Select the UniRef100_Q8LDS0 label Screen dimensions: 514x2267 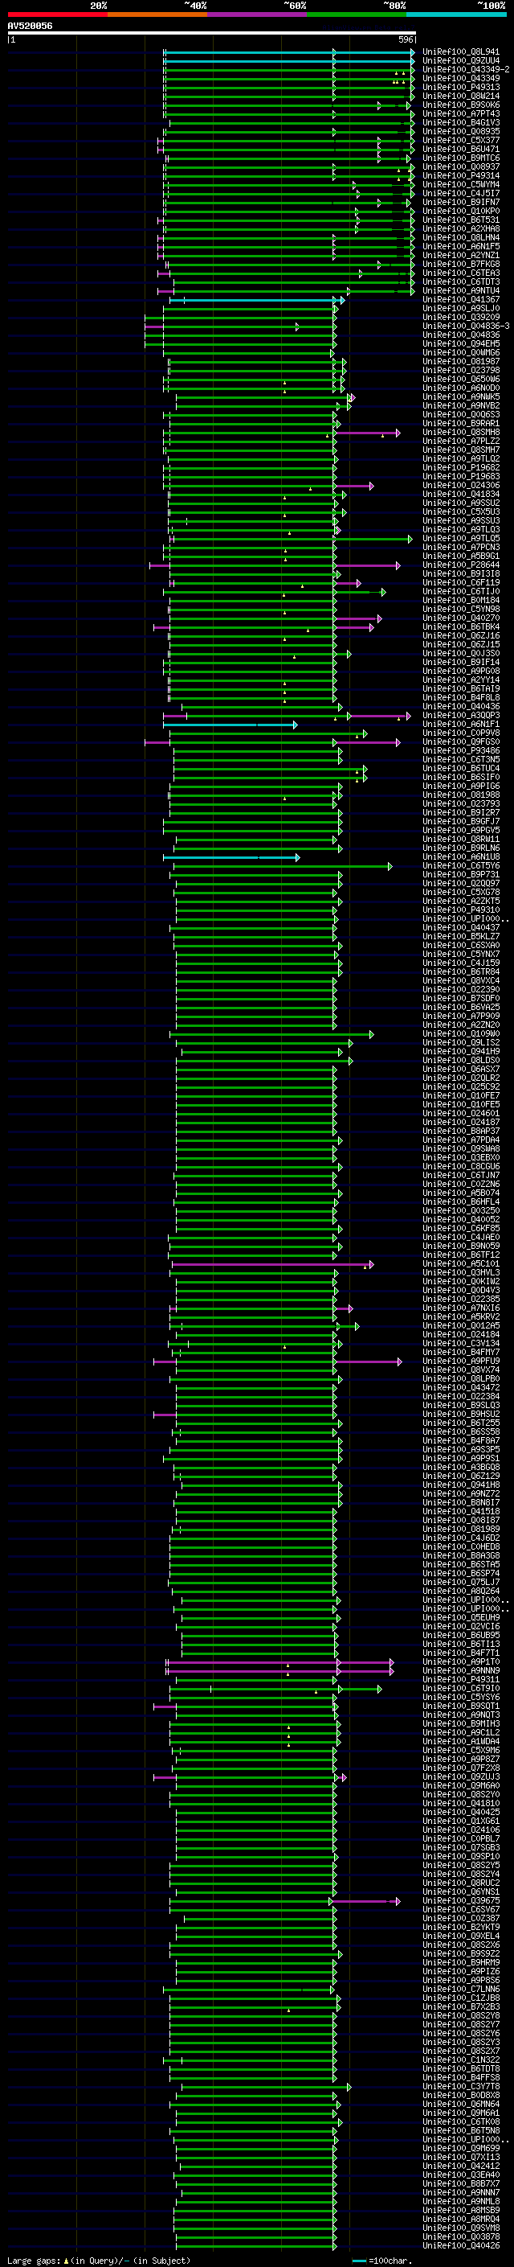(x=460, y=1061)
